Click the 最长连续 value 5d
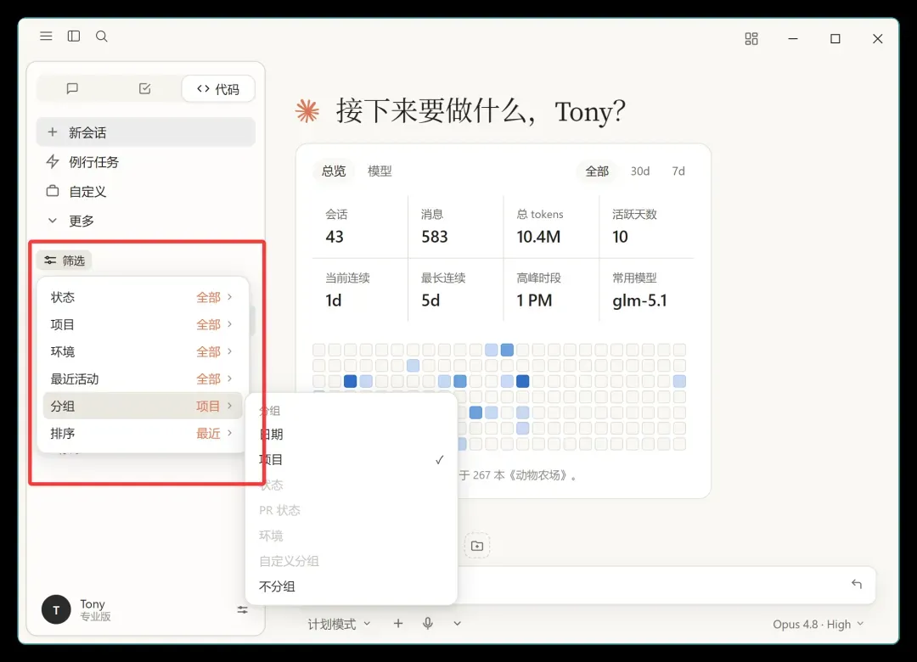The image size is (917, 662). click(x=430, y=300)
